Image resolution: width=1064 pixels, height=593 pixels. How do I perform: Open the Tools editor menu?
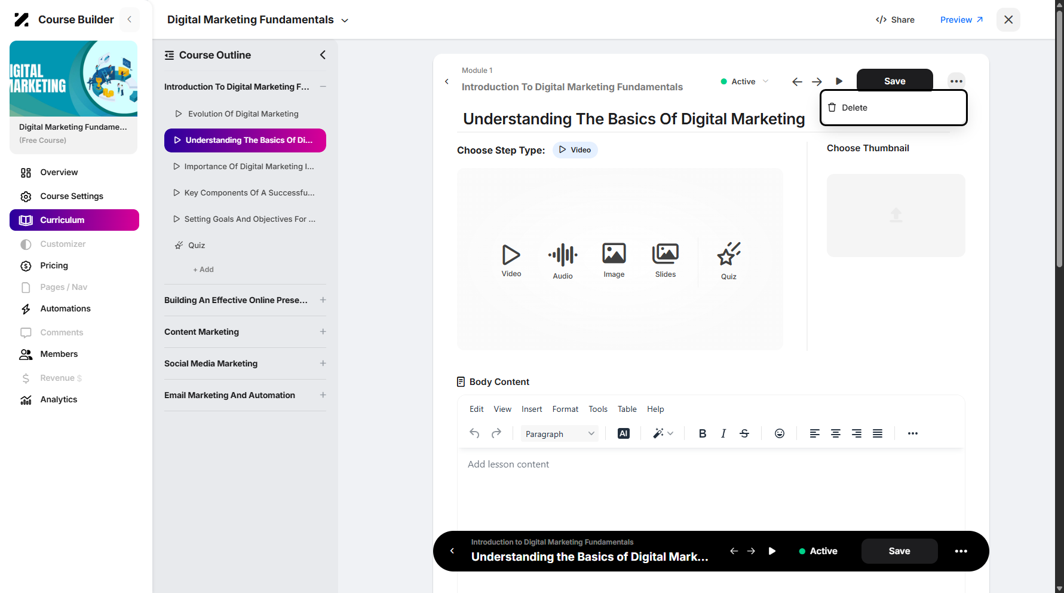click(598, 409)
